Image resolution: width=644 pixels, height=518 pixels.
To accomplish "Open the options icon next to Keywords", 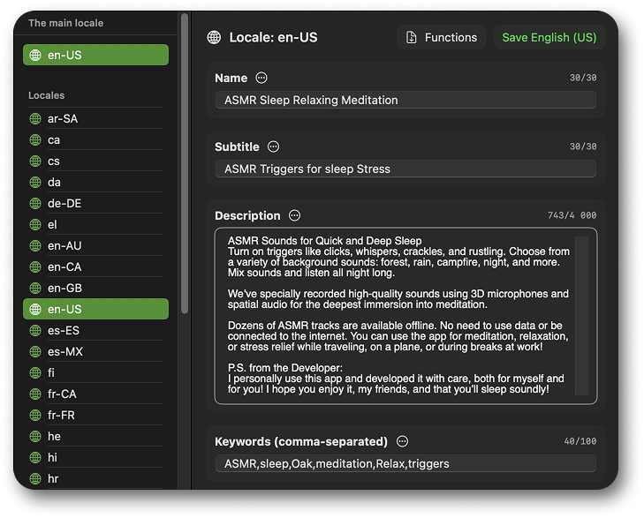I will [402, 441].
